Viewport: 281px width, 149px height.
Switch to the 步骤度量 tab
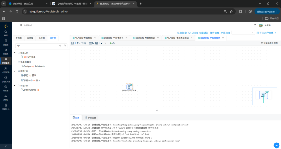pyautogui.click(x=90, y=117)
